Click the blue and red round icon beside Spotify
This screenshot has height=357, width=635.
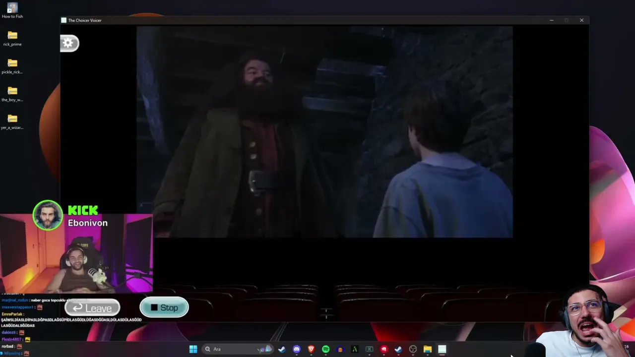340,349
